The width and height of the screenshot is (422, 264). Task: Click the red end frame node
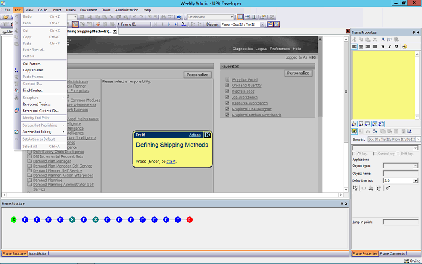click(189, 220)
